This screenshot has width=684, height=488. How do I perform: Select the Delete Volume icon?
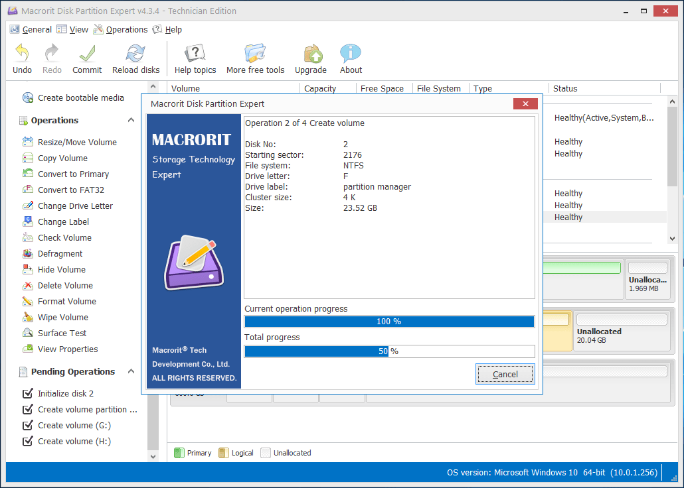coord(28,285)
